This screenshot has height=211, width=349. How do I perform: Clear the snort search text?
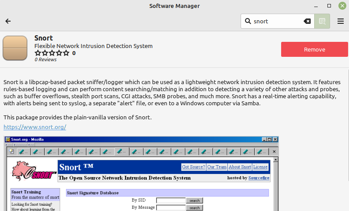(307, 21)
